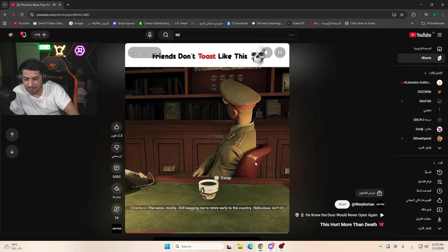Screen dimensions: 448x252
Task: Reload the page
Action: click(x=22, y=15)
